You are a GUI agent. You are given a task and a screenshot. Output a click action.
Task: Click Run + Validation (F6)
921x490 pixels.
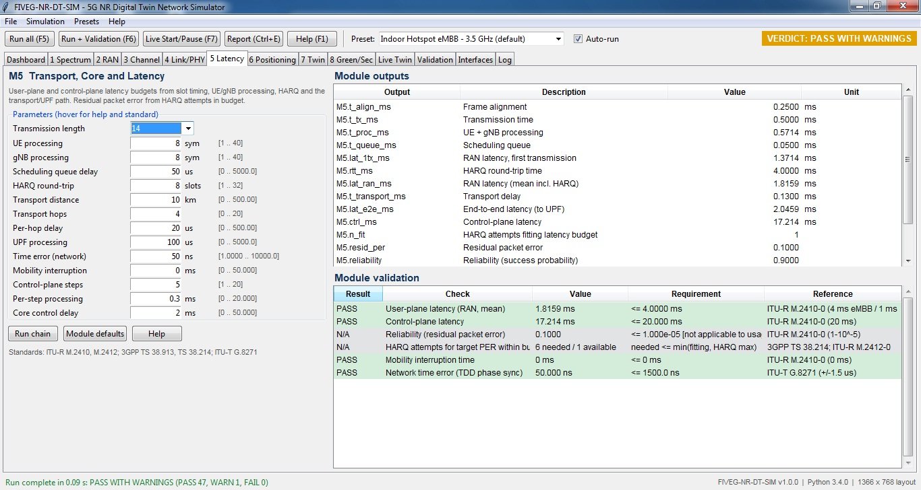[99, 38]
